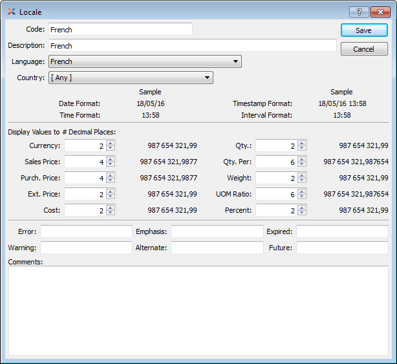Select the Emphasis color field
This screenshot has width=397, height=364.
(x=217, y=231)
